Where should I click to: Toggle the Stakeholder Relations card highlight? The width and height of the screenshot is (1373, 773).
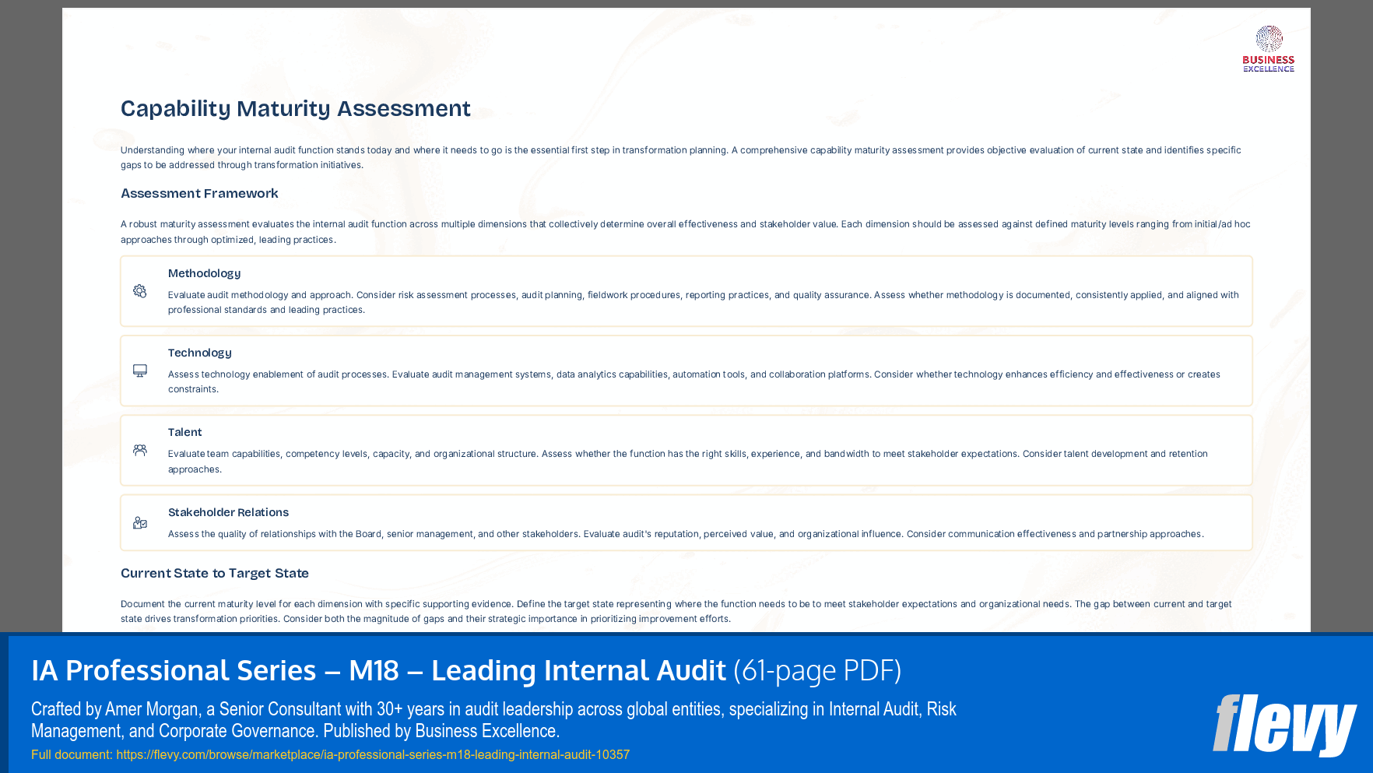(685, 523)
